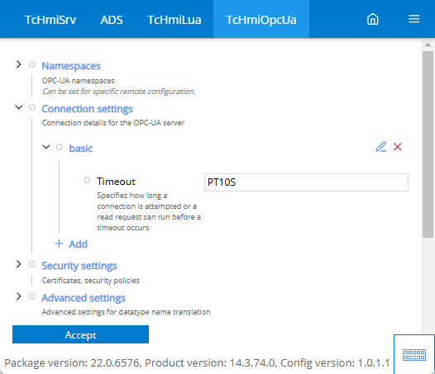Delete the basic connection with red X

coord(398,147)
